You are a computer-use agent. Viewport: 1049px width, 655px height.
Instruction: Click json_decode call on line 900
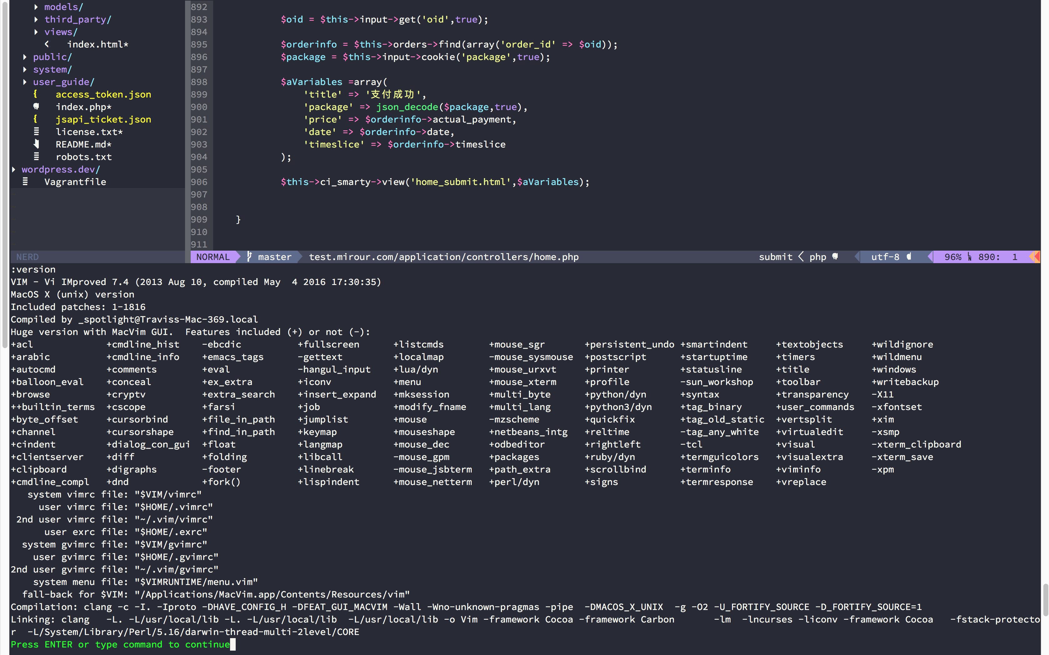(407, 107)
